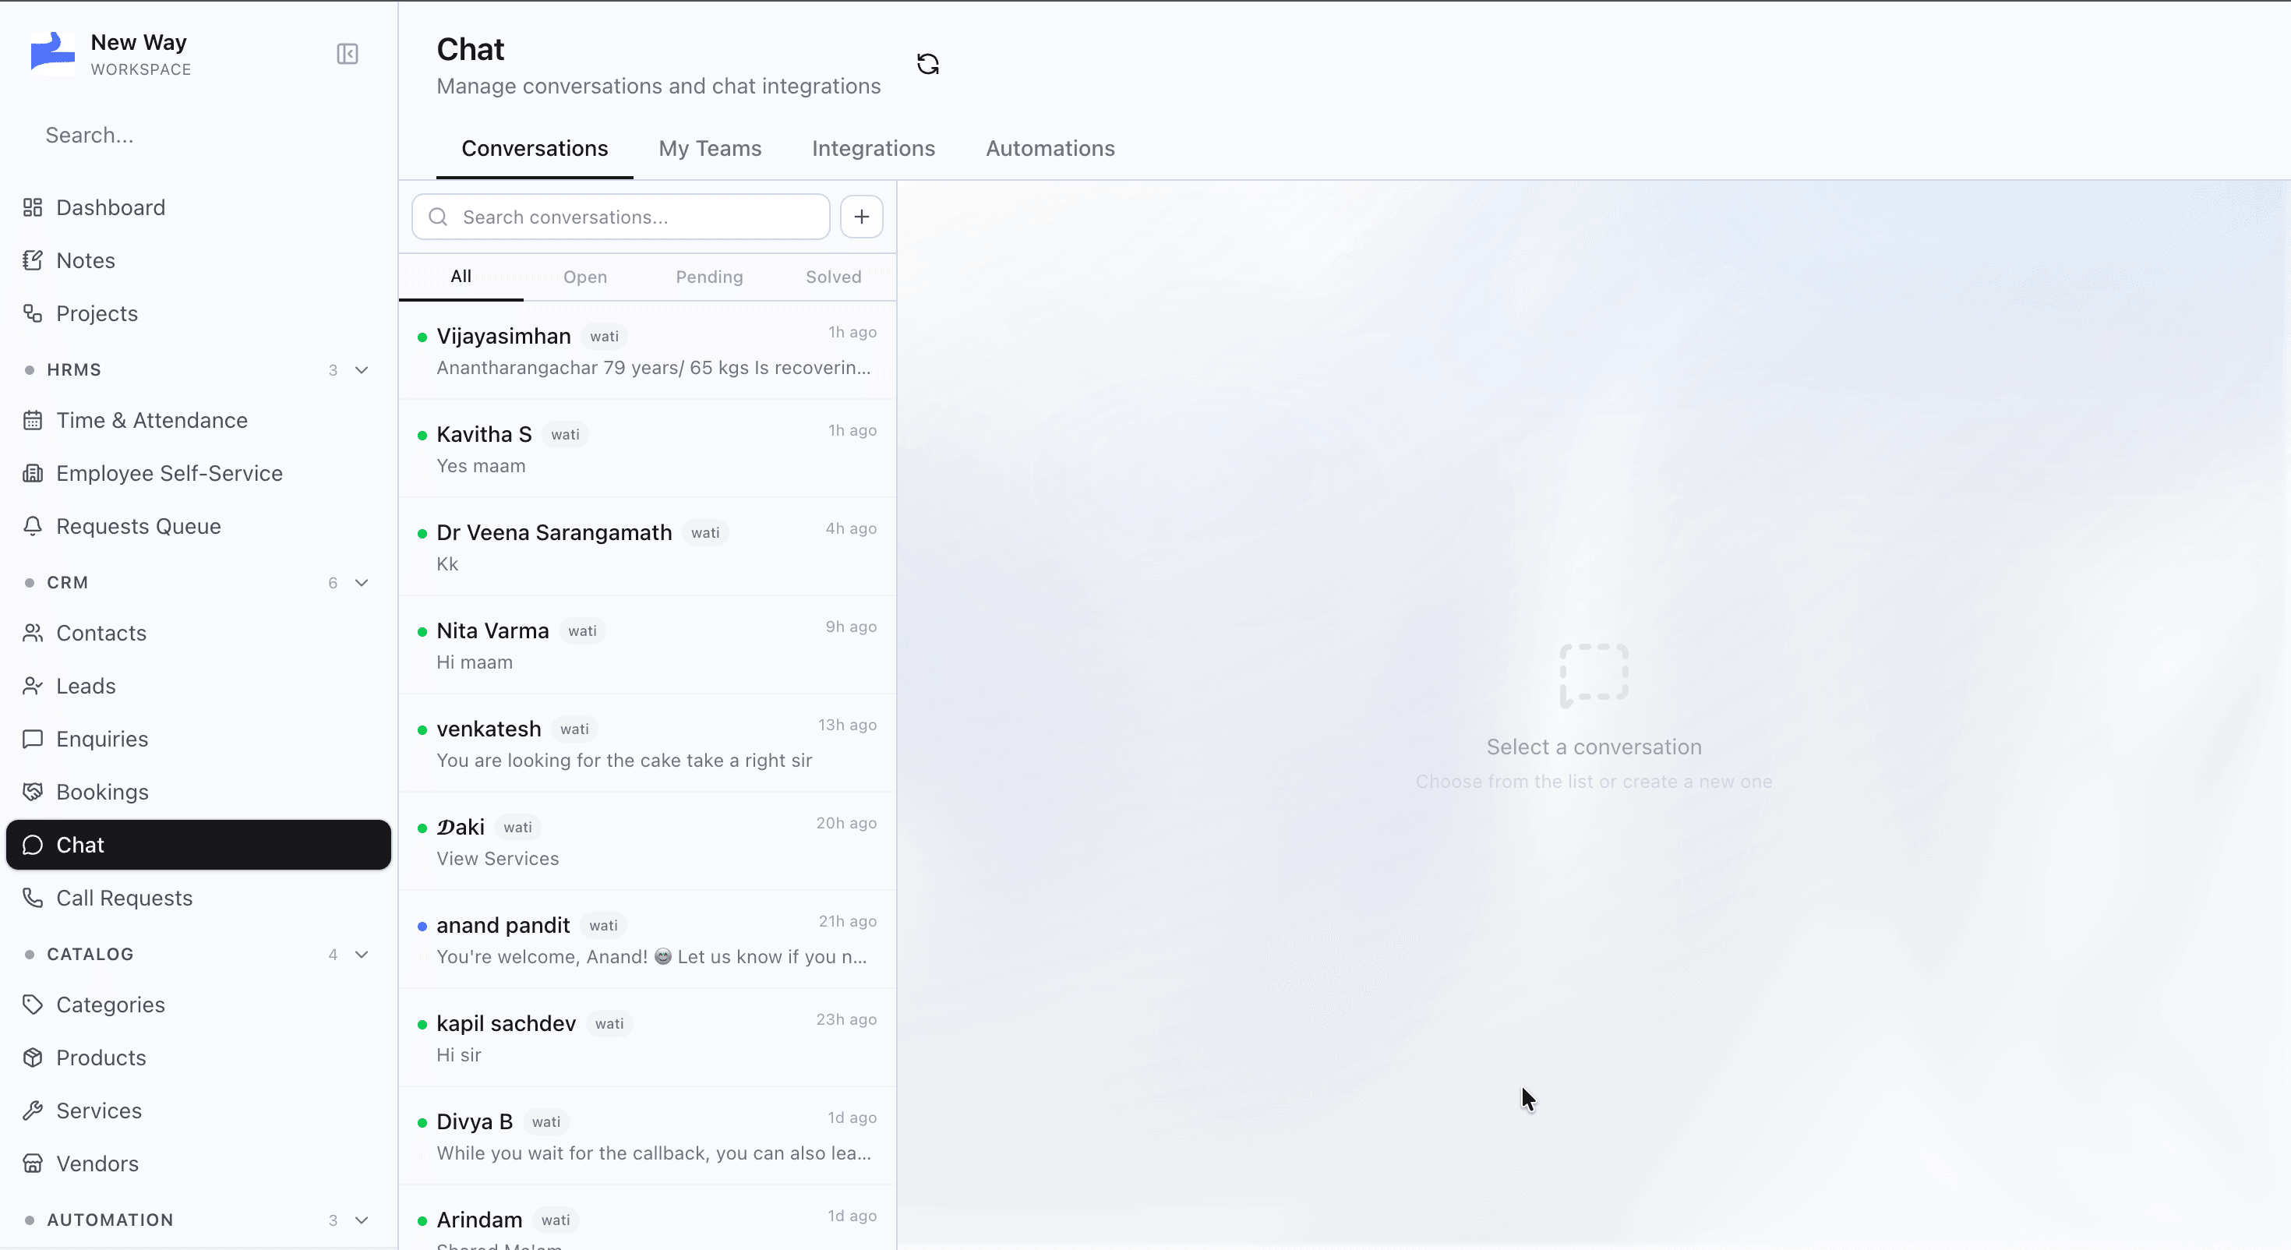Open Nita Varma conversation
This screenshot has width=2291, height=1250.
coord(648,646)
